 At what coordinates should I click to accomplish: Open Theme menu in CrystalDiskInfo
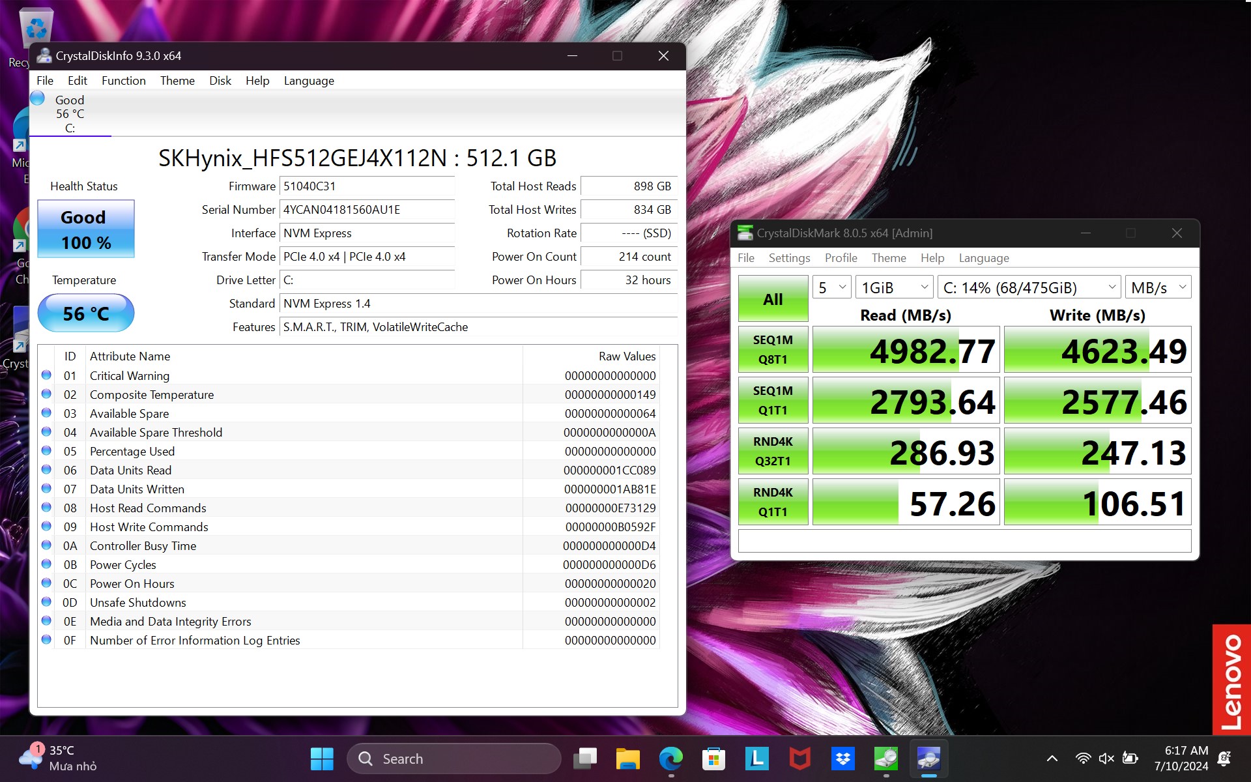[x=177, y=80]
